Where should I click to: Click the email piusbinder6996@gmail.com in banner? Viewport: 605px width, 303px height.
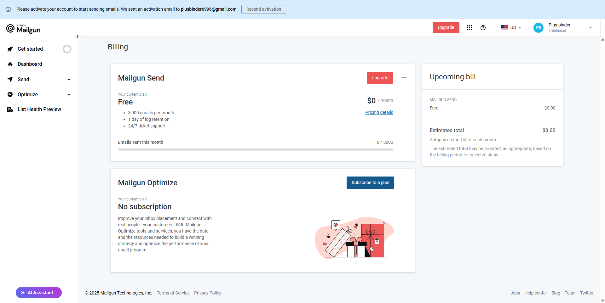click(209, 9)
